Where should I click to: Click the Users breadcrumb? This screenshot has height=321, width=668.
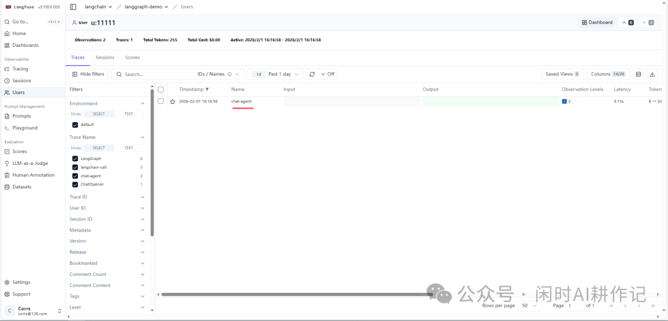(186, 7)
